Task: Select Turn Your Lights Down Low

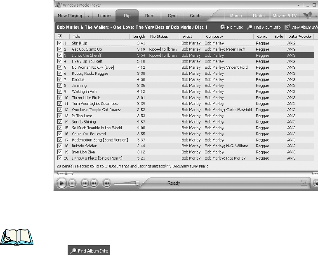Action: coord(95,104)
